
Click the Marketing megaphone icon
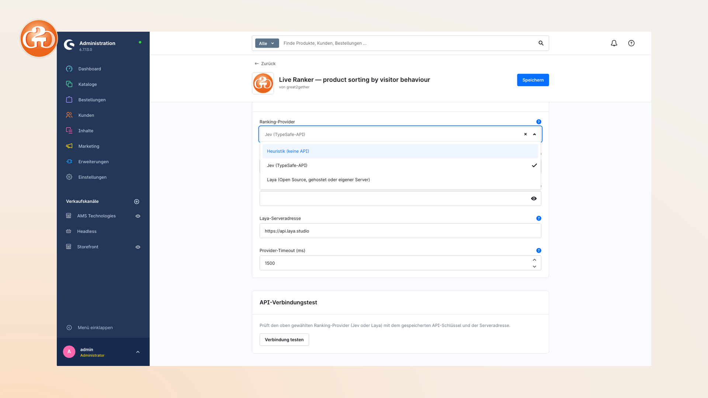(x=69, y=146)
